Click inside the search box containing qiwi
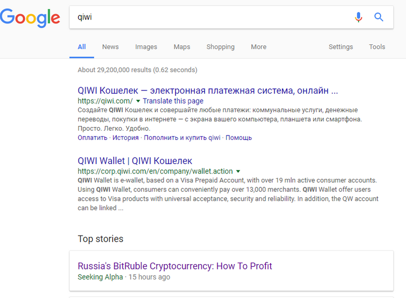Image resolution: width=406 pixels, height=298 pixels. pyautogui.click(x=211, y=17)
